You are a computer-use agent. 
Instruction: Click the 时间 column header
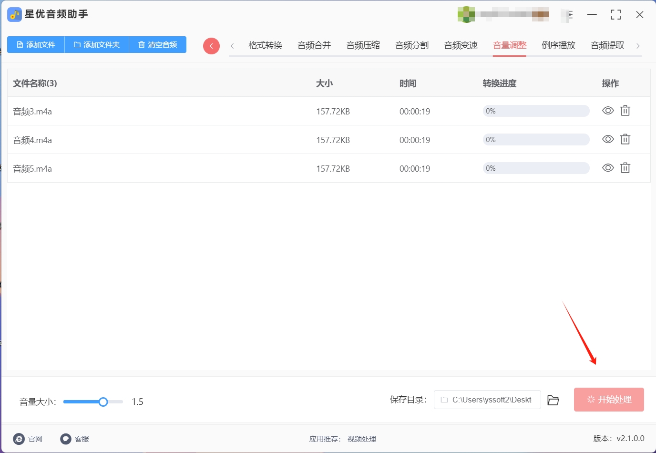coord(408,83)
